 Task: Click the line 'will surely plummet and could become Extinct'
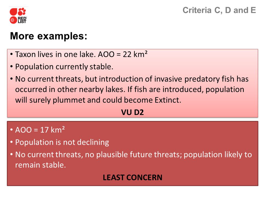pyautogui.click(x=98, y=100)
